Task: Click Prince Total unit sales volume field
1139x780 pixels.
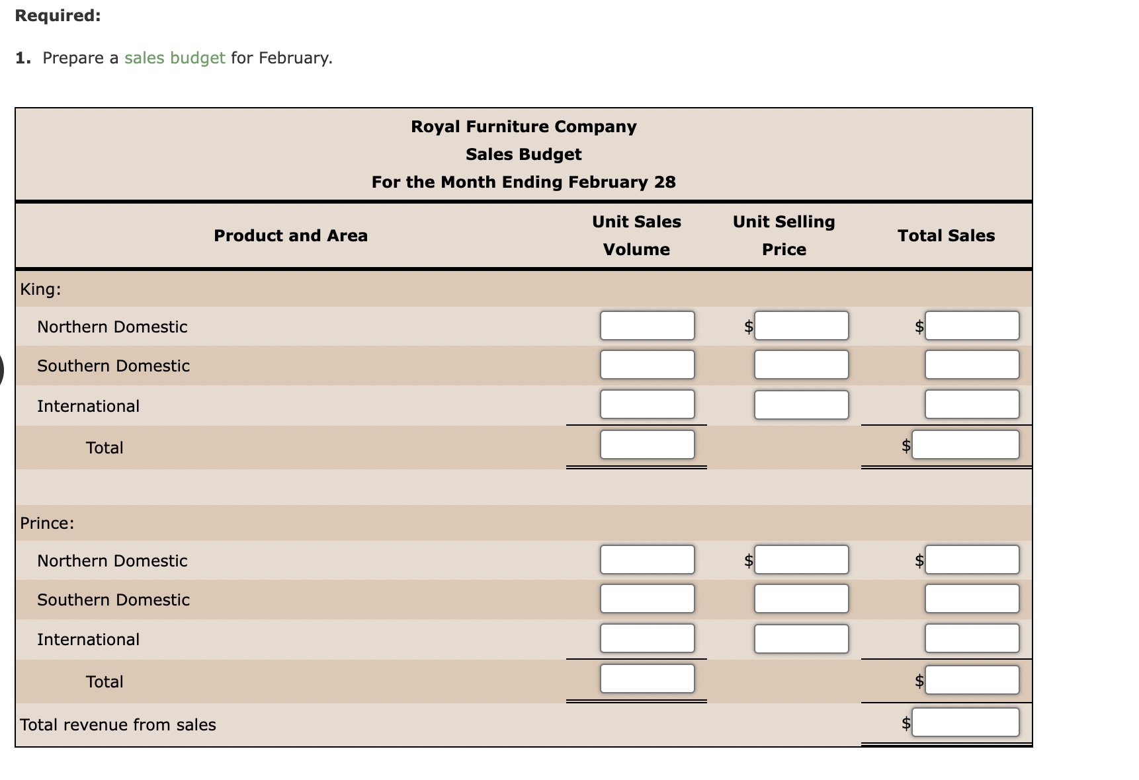Action: point(647,678)
